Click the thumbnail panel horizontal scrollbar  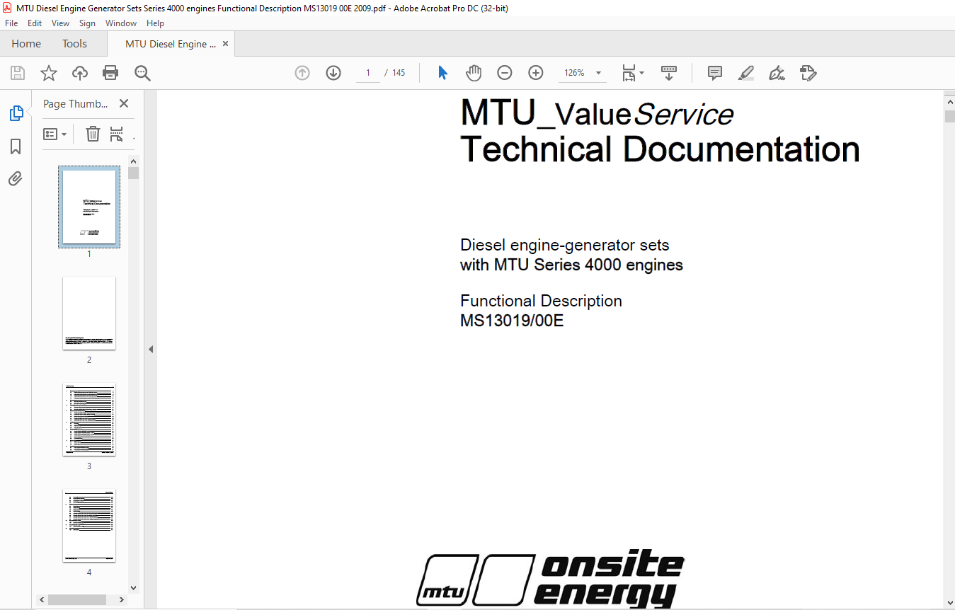tap(77, 599)
